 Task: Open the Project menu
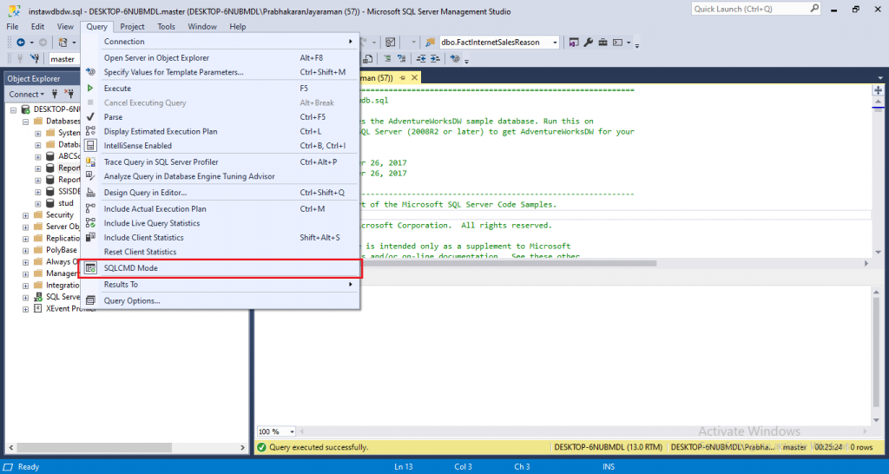(132, 27)
